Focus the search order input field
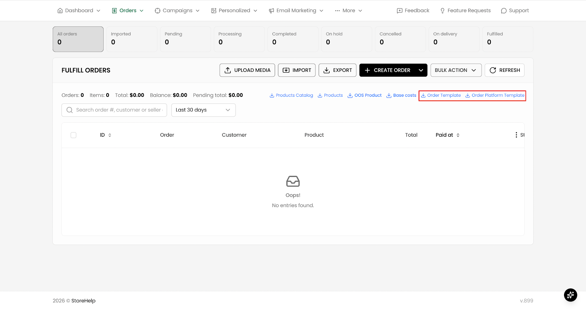This screenshot has height=310, width=586. point(114,110)
